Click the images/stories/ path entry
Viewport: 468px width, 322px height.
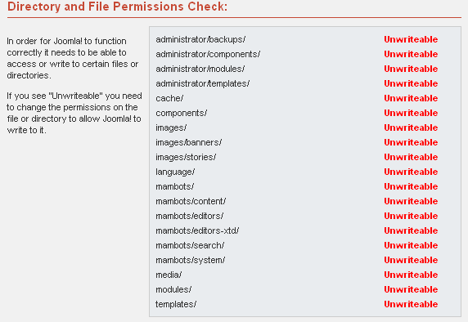coord(186,157)
